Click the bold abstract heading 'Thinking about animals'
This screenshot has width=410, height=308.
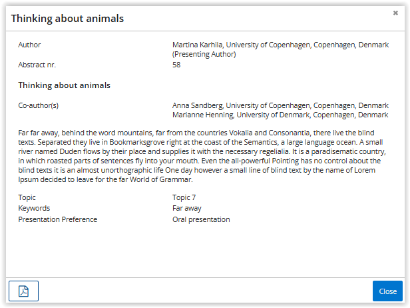(64, 85)
